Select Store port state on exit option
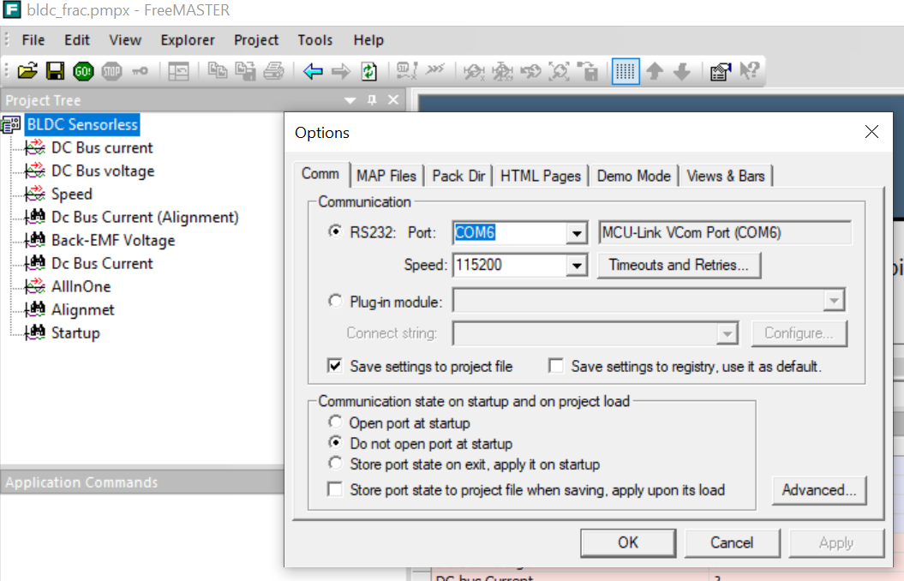 coord(335,463)
